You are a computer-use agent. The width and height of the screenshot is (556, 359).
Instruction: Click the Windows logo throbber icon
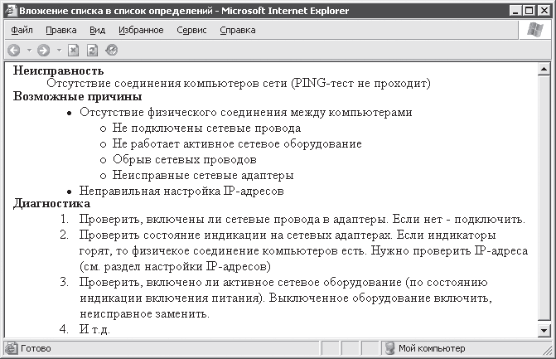pos(536,30)
